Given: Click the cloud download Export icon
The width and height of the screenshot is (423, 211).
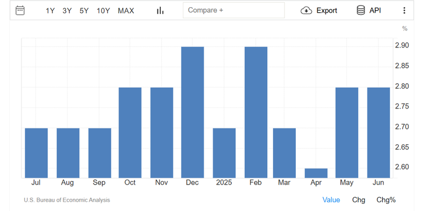Looking at the screenshot, I should [x=306, y=10].
